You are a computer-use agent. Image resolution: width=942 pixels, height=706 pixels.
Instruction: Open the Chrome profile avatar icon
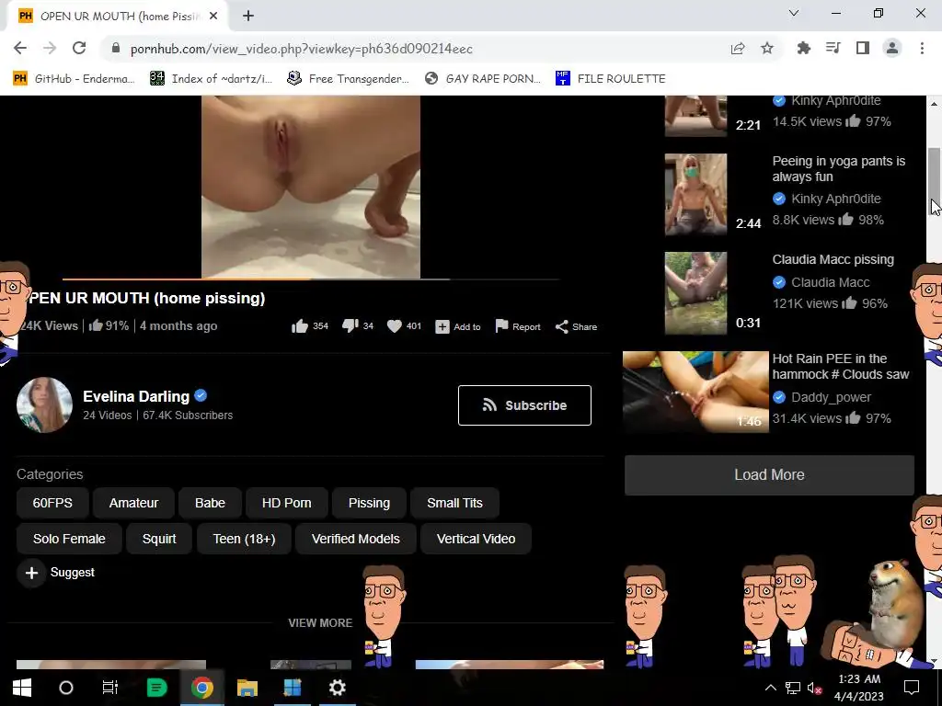[x=892, y=48]
